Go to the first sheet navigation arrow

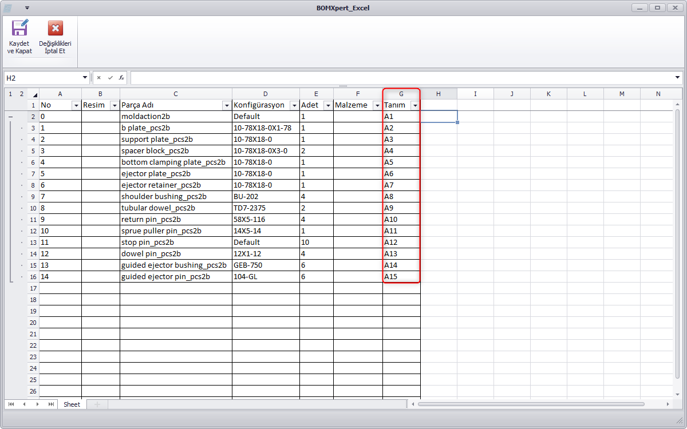10,404
